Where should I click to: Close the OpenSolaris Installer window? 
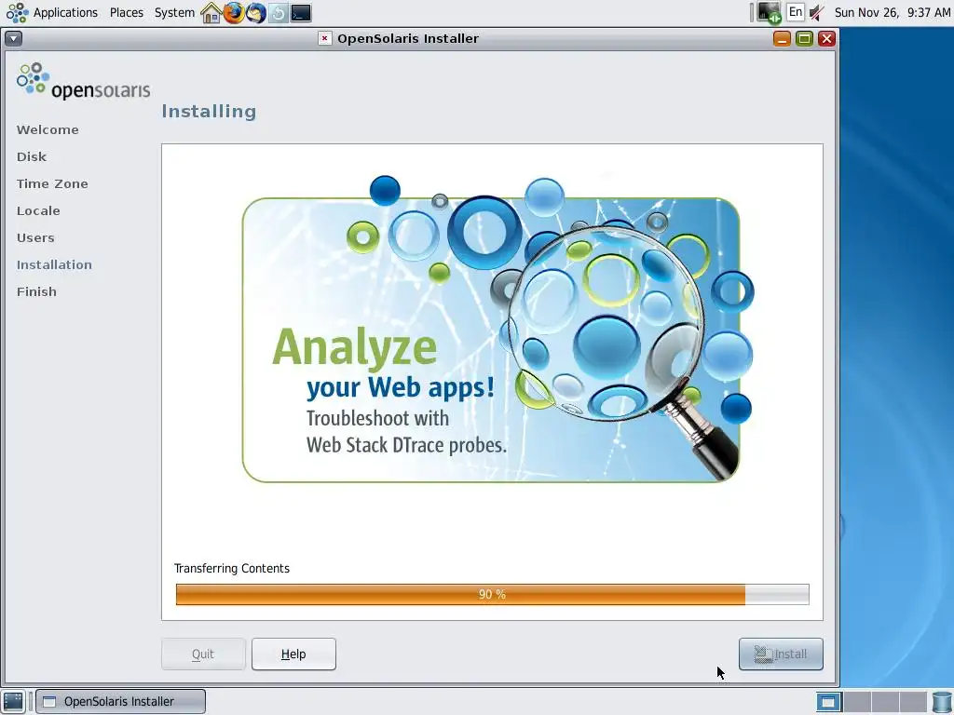(x=826, y=39)
